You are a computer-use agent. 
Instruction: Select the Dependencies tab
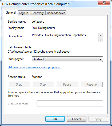tap(56, 13)
